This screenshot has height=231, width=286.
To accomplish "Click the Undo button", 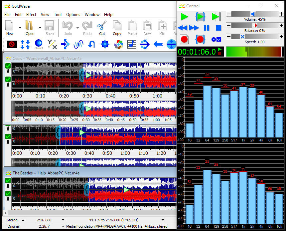I will coord(68,28).
